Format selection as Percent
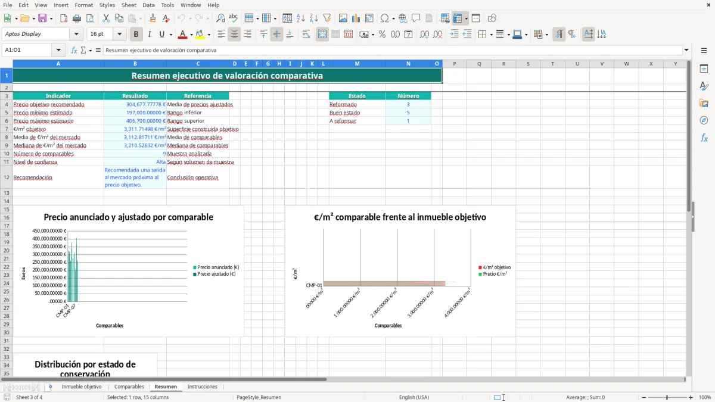 pyautogui.click(x=382, y=35)
